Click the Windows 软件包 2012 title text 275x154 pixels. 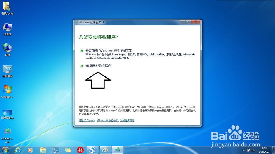tap(92, 22)
